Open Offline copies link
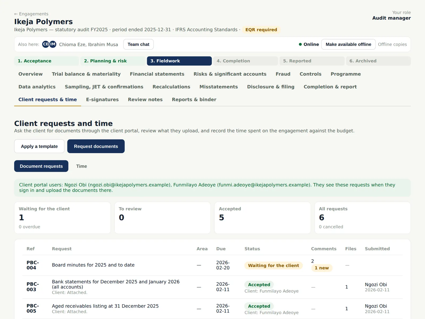 point(392,44)
